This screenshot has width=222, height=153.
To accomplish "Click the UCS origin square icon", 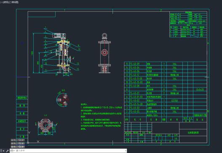I will (28, 142).
